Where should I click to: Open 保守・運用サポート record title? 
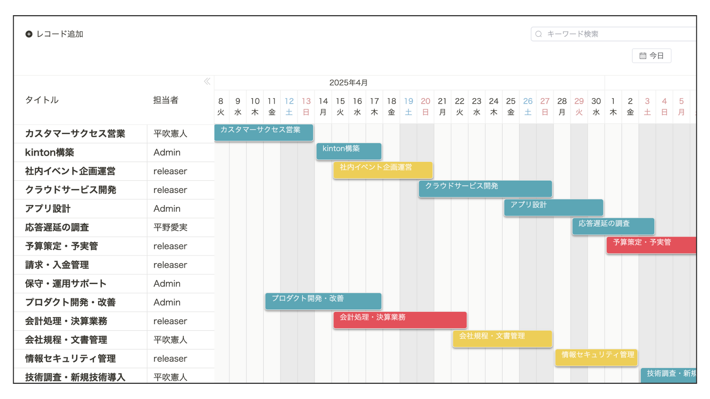tap(66, 284)
